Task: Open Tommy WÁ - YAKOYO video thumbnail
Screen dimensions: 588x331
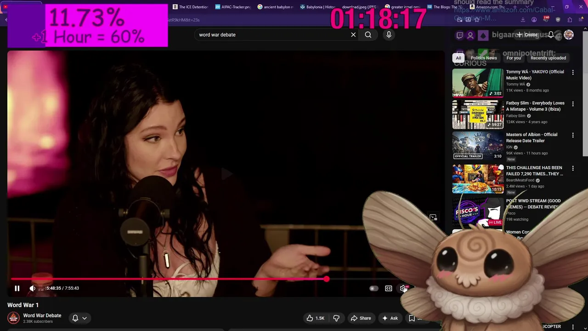Action: (478, 83)
